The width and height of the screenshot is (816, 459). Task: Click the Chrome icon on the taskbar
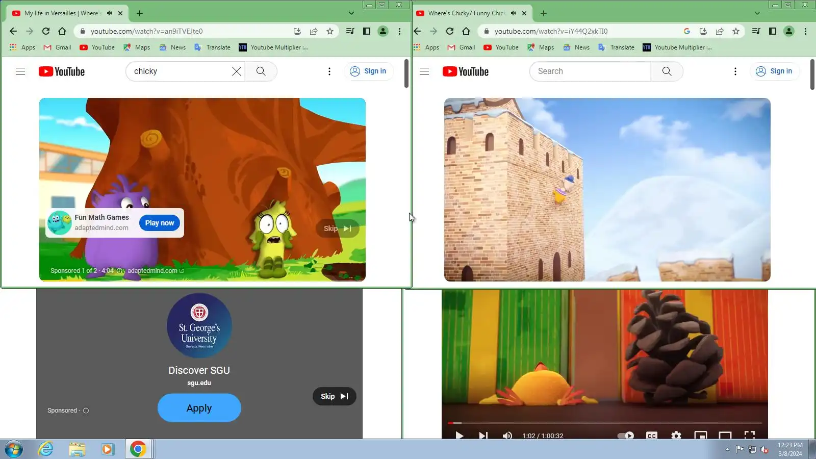tap(138, 449)
